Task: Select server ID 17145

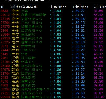Action: pos(5,19)
